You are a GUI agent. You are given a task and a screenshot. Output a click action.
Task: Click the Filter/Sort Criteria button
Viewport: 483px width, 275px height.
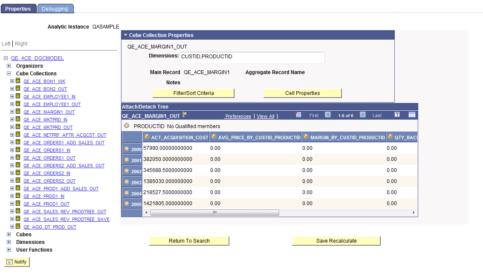193,93
